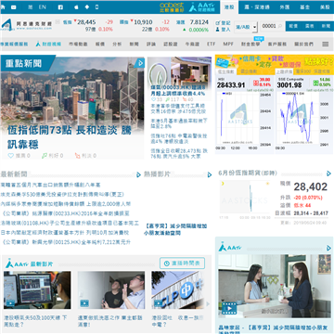Open the Facebook page icon
334x334 pixels.
tap(60, 6)
